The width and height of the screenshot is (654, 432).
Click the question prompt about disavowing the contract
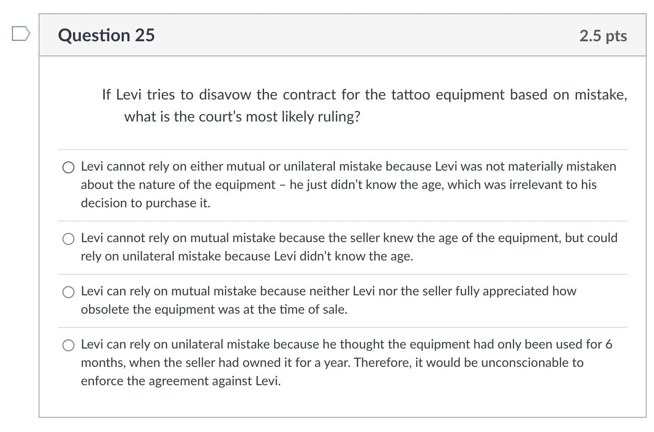pyautogui.click(x=364, y=94)
